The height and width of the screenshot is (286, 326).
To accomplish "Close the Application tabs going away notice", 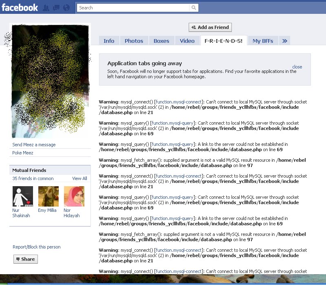I will click(x=297, y=67).
